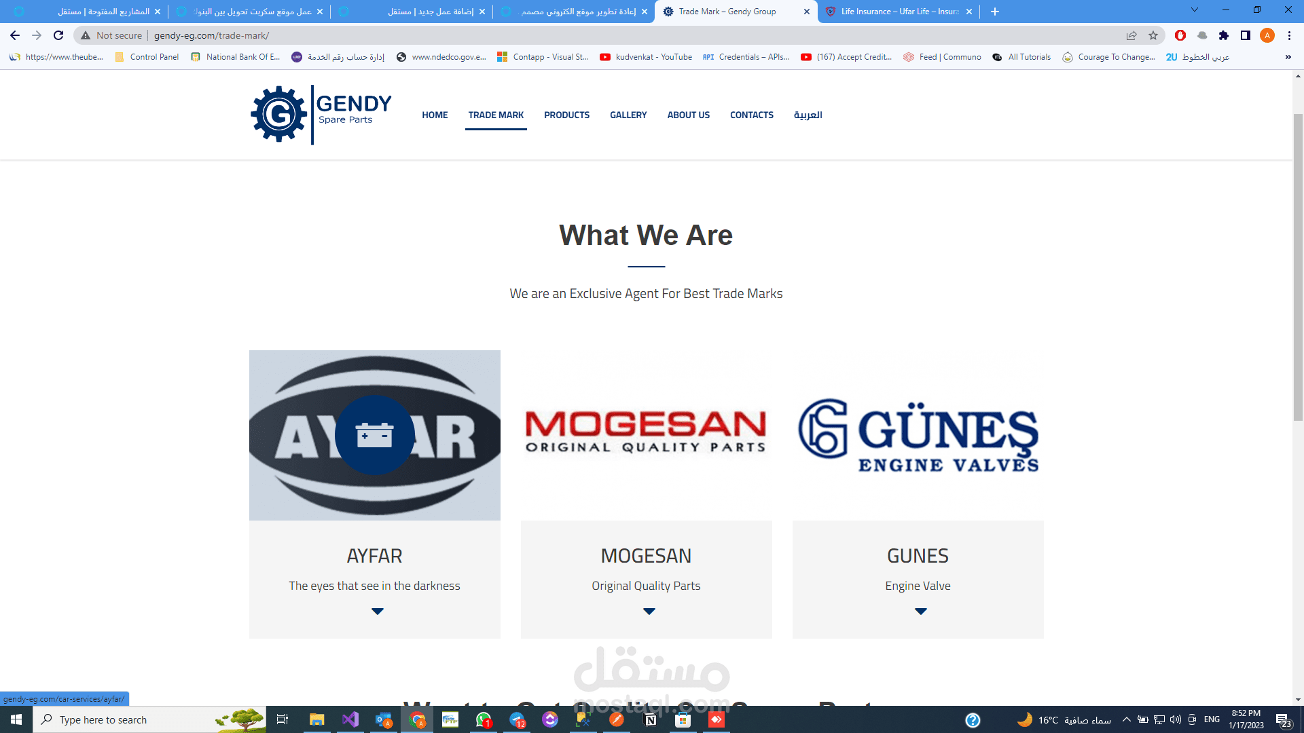Switch site language to العربية

(808, 115)
